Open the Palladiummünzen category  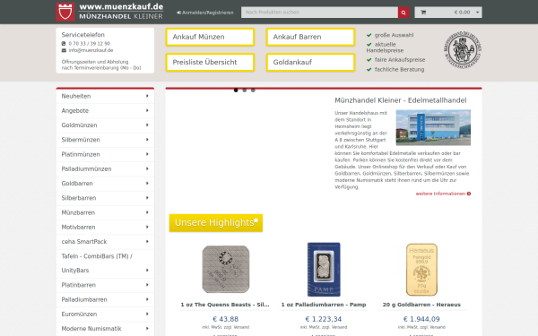(105, 169)
